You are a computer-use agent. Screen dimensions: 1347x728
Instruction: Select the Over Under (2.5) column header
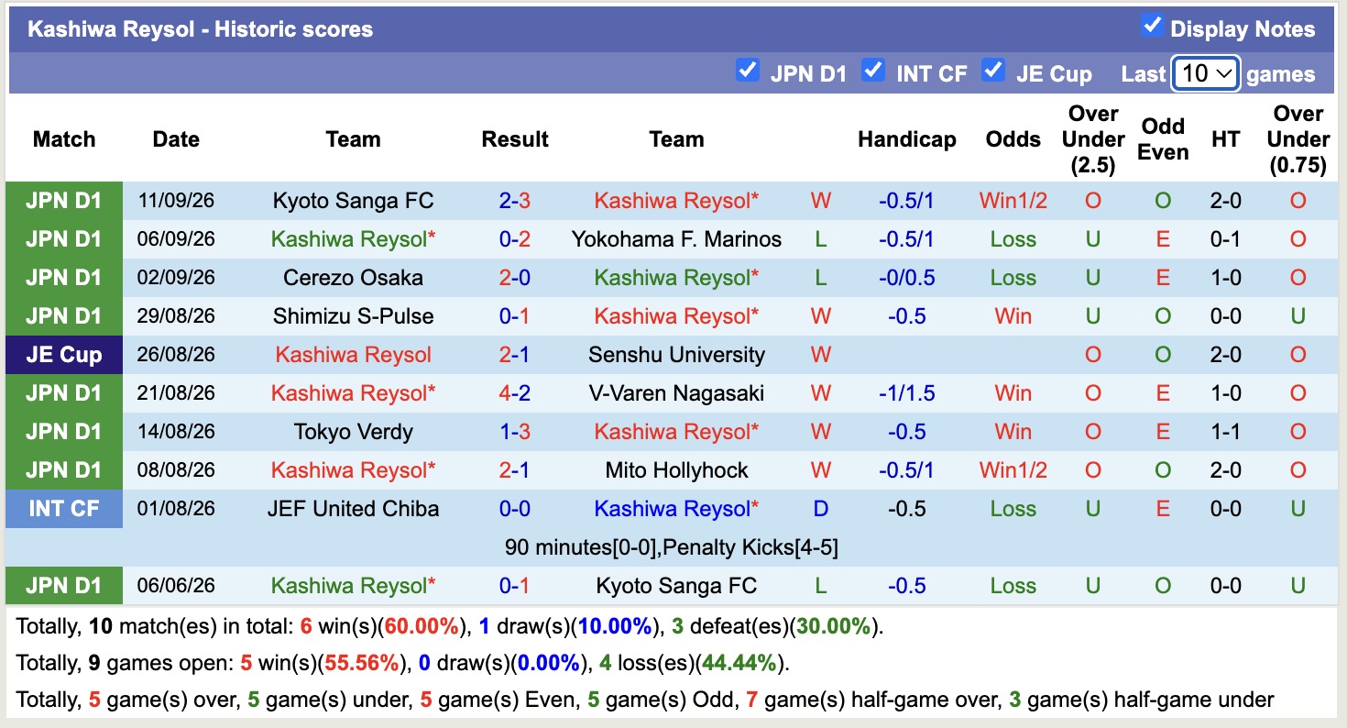(x=1093, y=139)
